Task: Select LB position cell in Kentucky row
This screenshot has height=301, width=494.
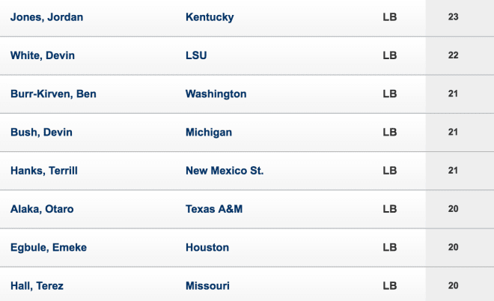Action: click(390, 17)
